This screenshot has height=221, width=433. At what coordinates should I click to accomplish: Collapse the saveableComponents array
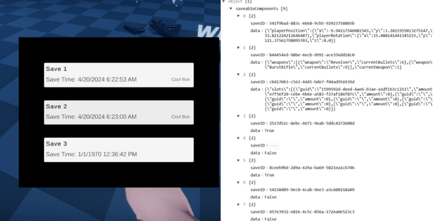click(x=231, y=9)
